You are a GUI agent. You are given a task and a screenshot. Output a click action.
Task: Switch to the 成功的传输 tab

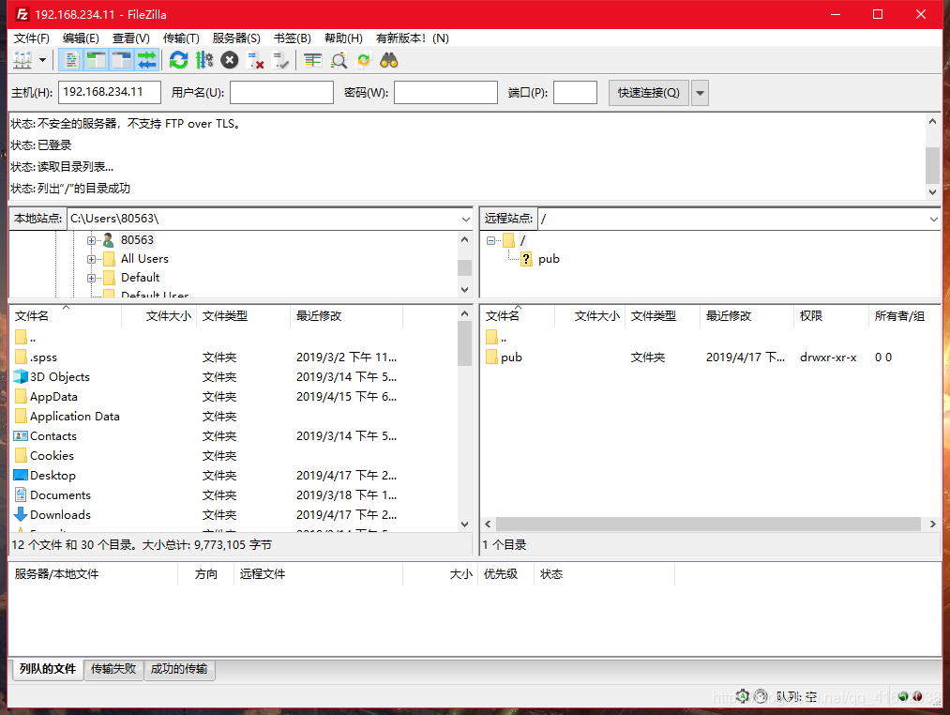point(179,669)
